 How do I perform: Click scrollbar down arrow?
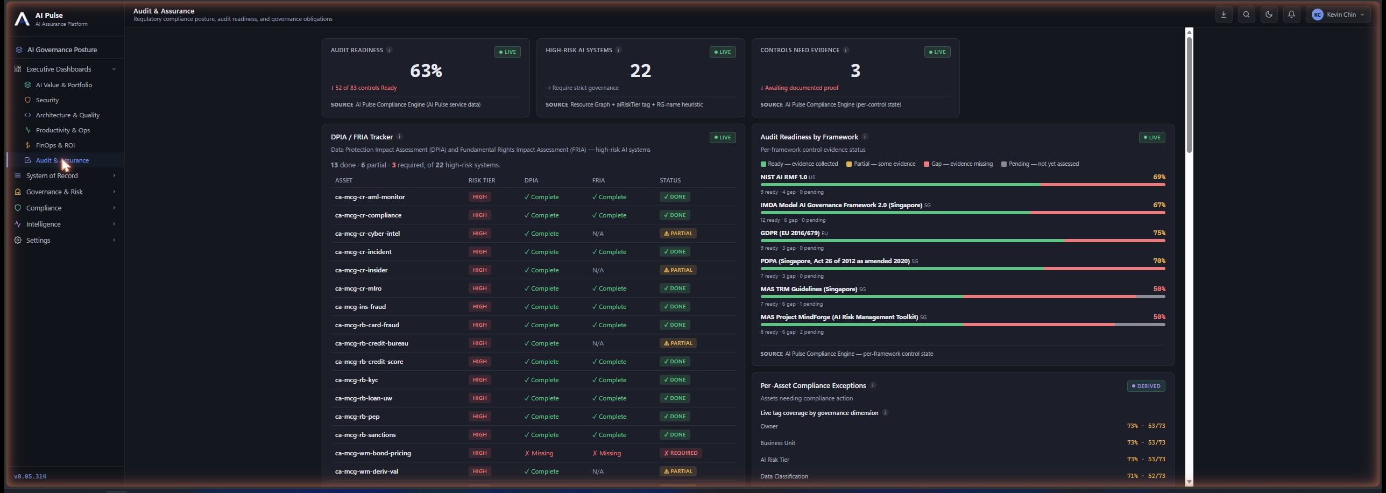1189,482
